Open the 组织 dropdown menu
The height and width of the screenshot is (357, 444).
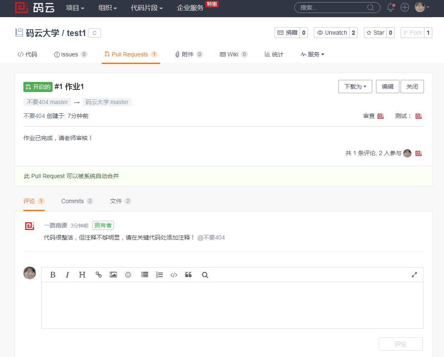108,8
